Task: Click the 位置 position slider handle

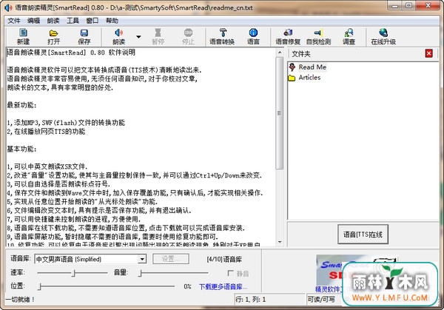Action: point(40,286)
